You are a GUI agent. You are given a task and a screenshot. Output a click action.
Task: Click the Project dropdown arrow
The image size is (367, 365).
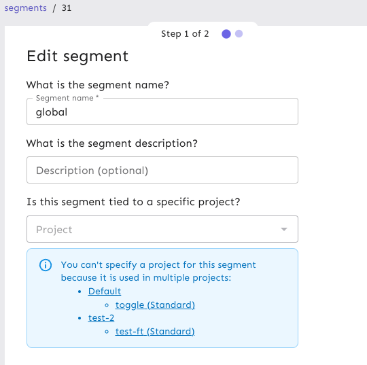pyautogui.click(x=284, y=229)
